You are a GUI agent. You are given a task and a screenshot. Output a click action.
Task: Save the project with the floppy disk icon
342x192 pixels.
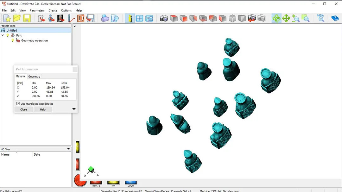click(27, 18)
